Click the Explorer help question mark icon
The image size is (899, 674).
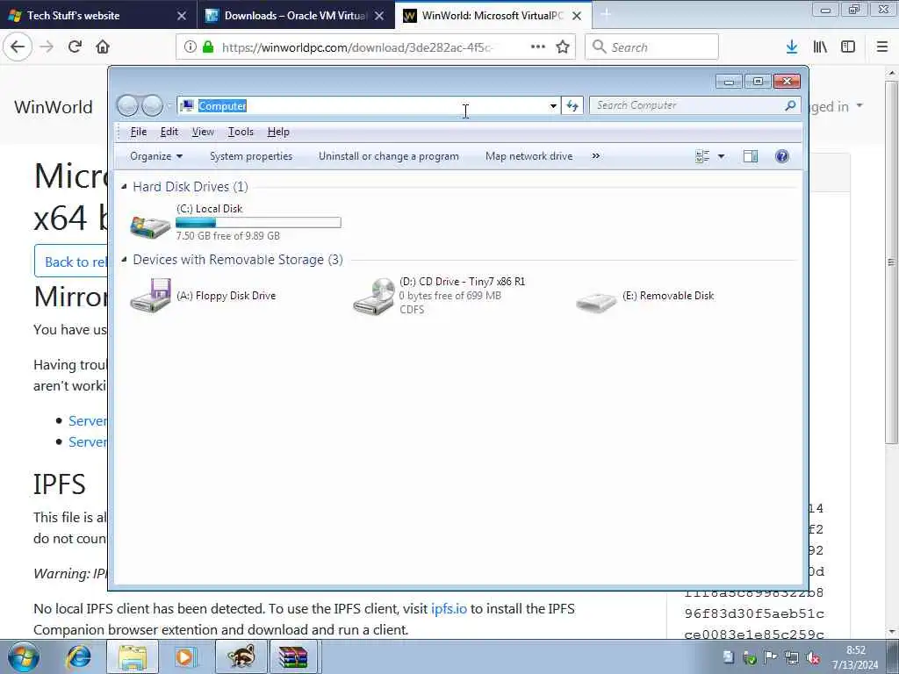pos(781,156)
